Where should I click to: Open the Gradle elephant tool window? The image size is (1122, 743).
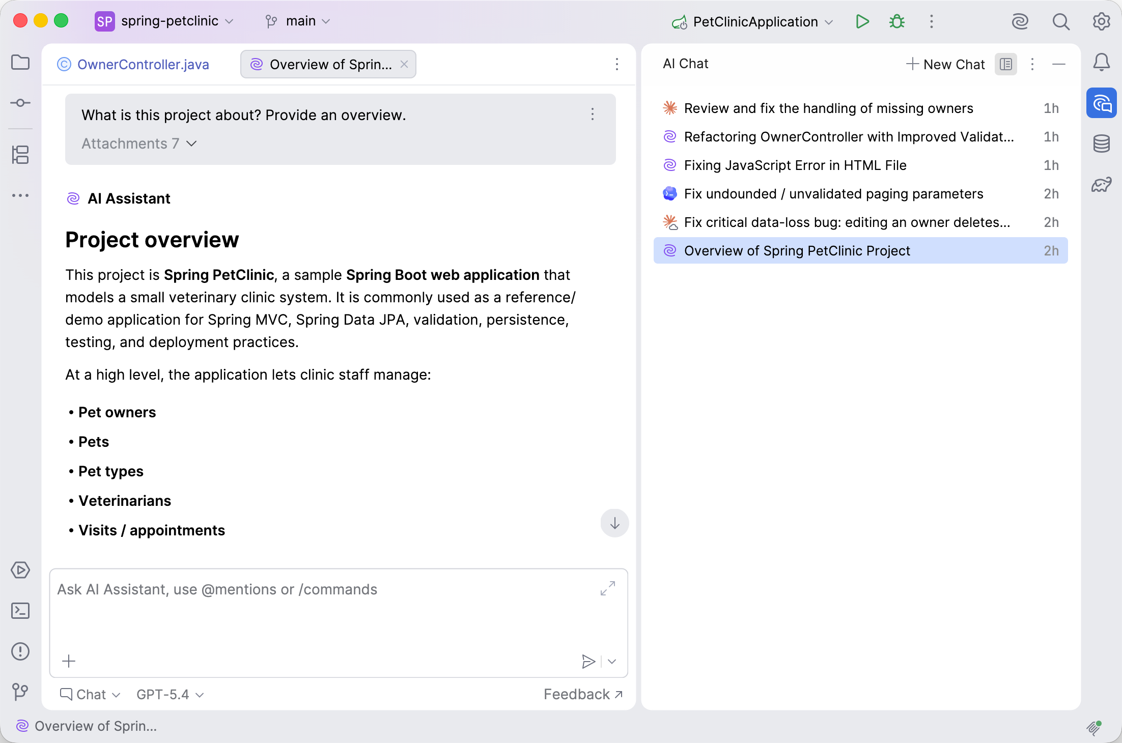1102,184
